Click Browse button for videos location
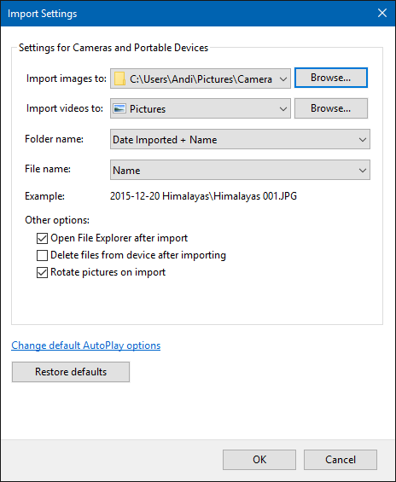396x482 pixels. pos(331,108)
